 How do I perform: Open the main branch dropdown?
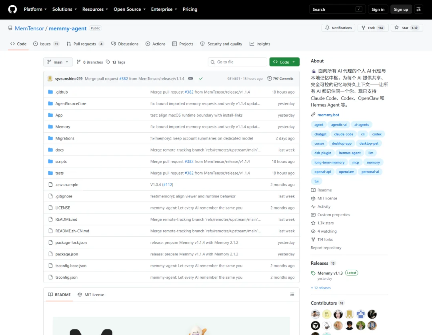[x=58, y=62]
